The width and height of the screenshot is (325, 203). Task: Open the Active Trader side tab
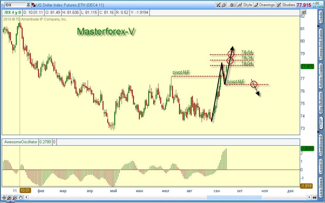click(x=321, y=76)
